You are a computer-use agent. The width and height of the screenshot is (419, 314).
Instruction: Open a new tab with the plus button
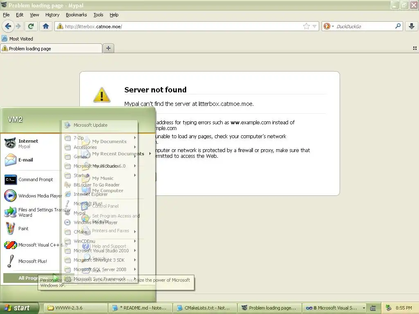[x=108, y=48]
